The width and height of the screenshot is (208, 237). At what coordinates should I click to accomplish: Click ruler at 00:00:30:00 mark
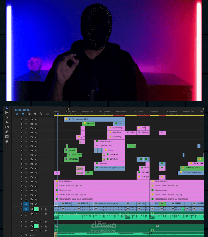155,112
